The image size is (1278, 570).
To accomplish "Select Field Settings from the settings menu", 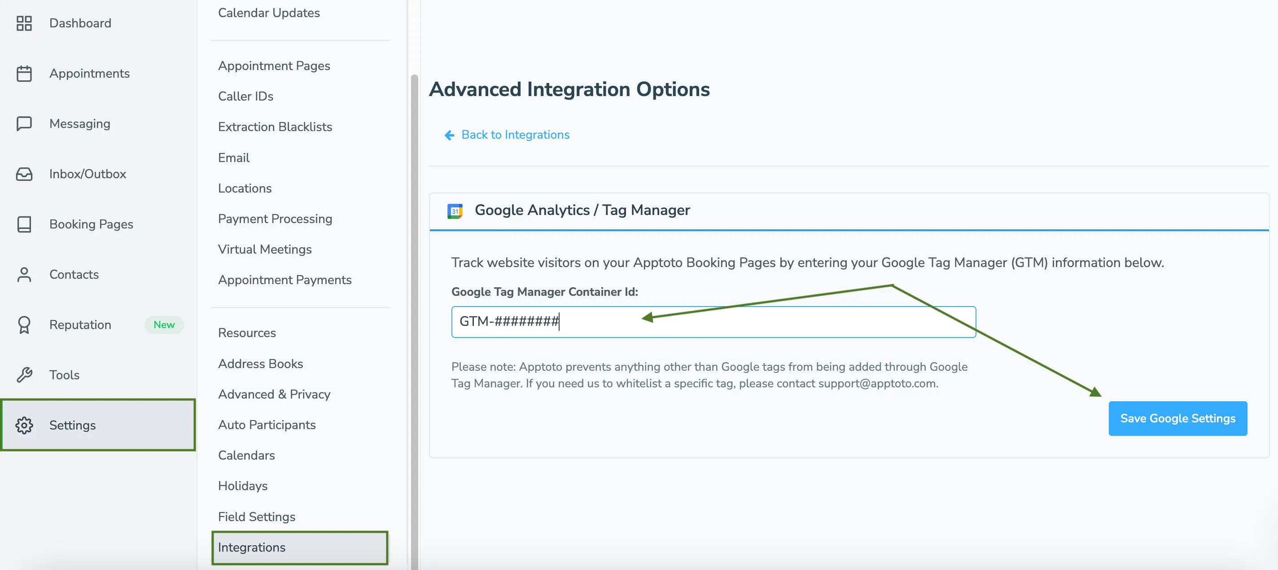I will click(x=257, y=517).
